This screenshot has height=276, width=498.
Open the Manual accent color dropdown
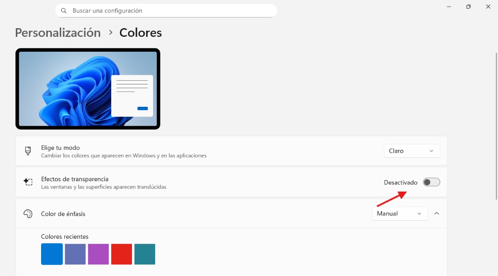399,213
